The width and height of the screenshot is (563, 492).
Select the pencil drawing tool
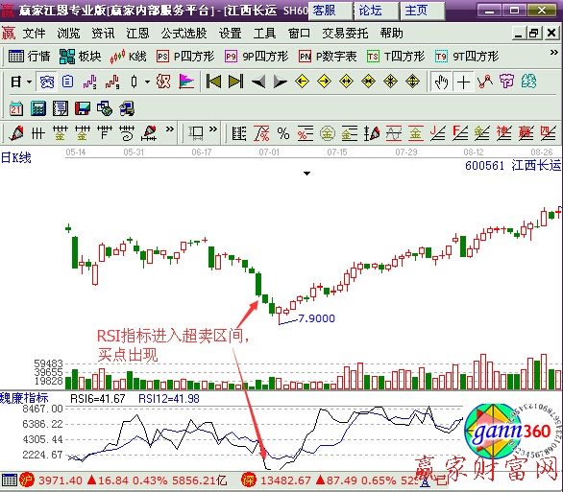[16, 133]
